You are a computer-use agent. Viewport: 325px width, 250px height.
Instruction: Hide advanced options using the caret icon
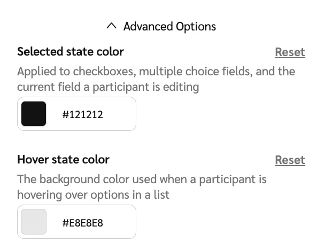pyautogui.click(x=111, y=26)
